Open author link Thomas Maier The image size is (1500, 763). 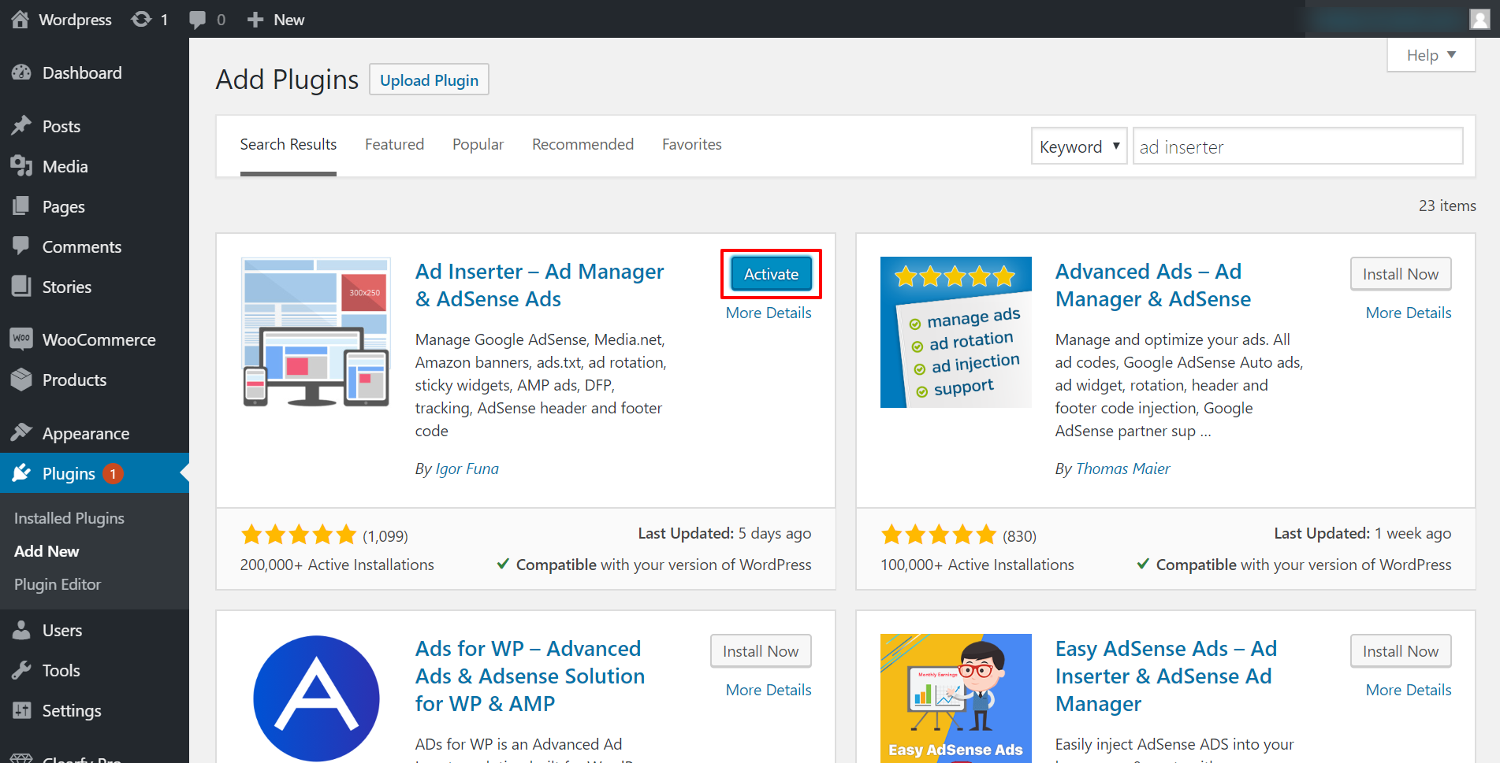pos(1122,469)
